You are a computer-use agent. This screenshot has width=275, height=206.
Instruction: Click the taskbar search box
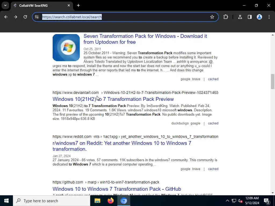pyautogui.click(x=52, y=201)
